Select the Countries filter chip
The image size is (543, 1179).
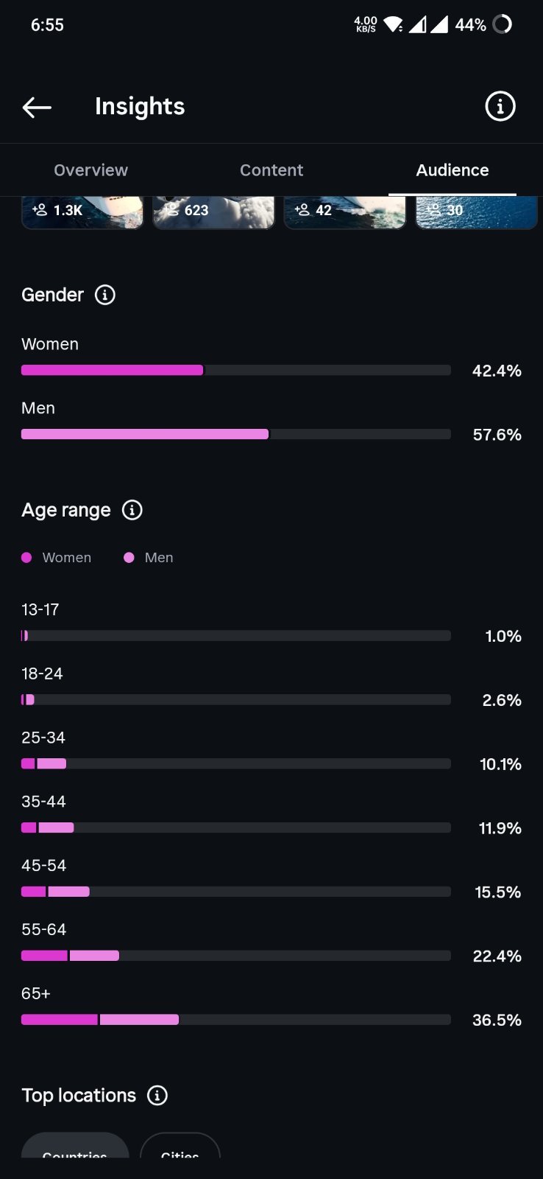coord(75,1145)
